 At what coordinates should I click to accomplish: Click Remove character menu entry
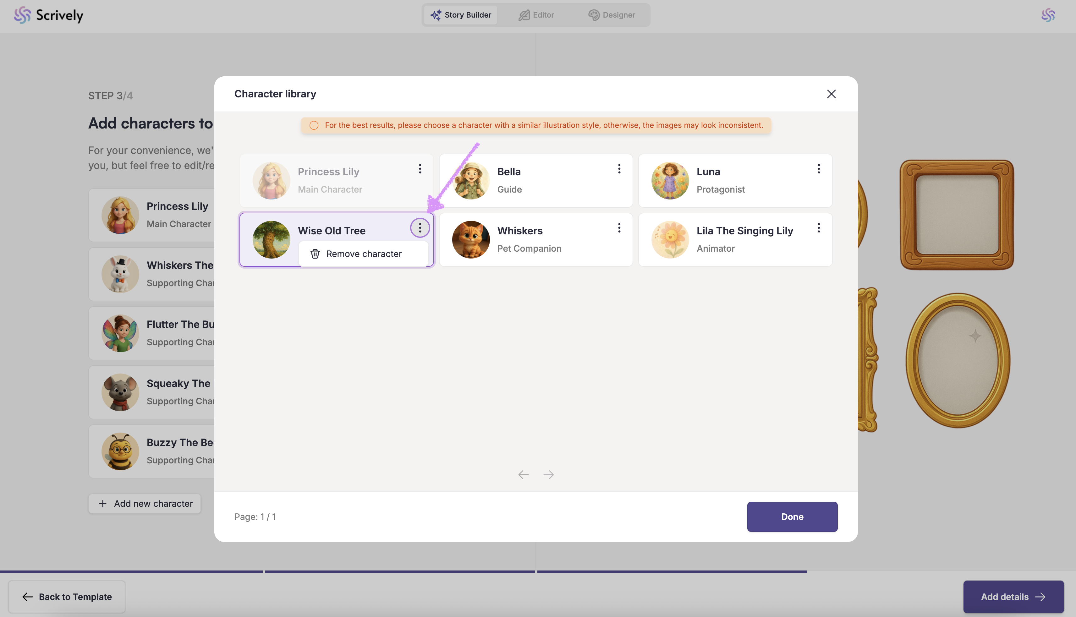(363, 254)
